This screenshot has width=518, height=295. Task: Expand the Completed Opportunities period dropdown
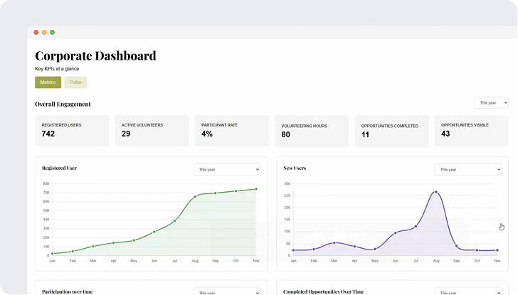467,291
